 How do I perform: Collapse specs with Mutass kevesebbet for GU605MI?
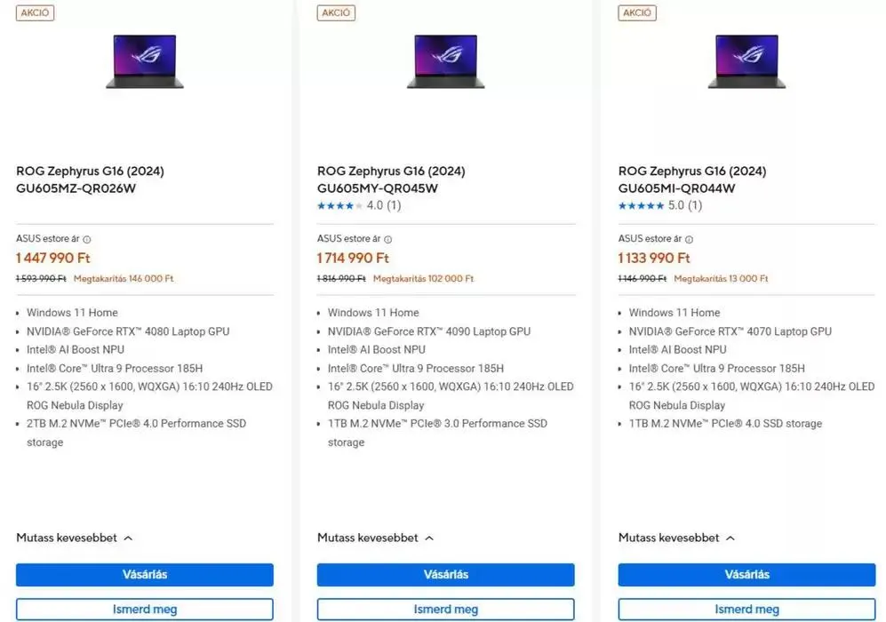click(677, 538)
